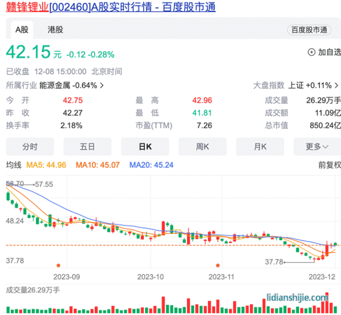Switch to the 港股 tab
Image resolution: width=341 pixels, height=315 pixels.
(55, 30)
